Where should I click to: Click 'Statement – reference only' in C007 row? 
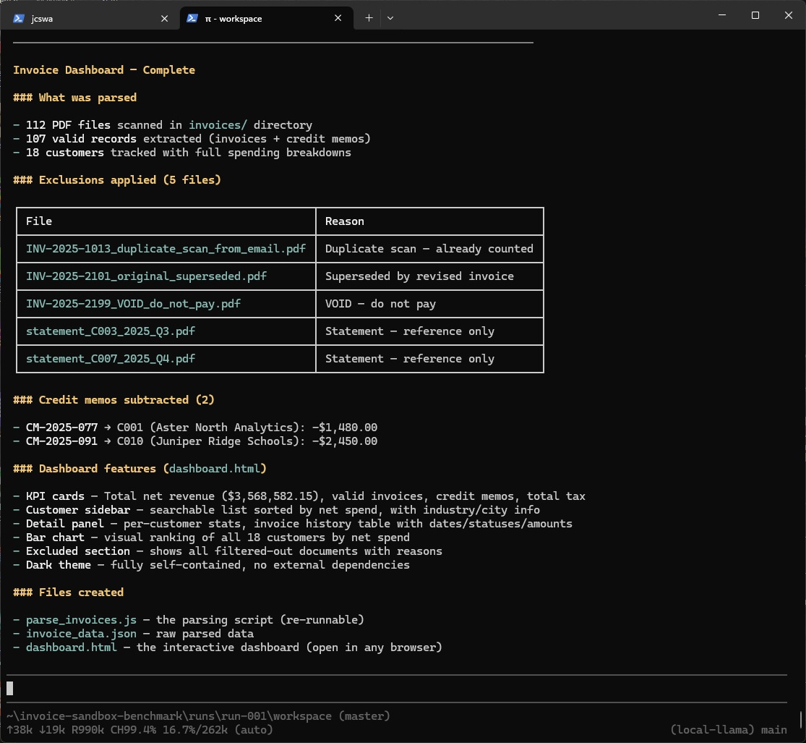[x=410, y=359]
